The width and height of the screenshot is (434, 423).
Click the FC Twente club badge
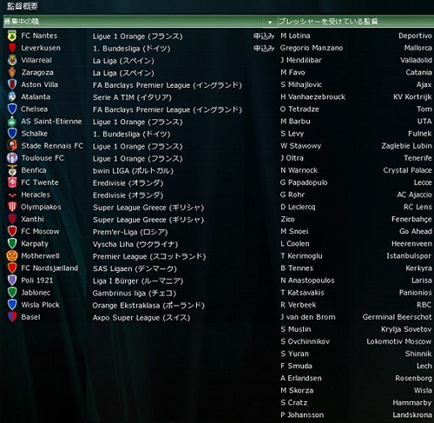(12, 182)
